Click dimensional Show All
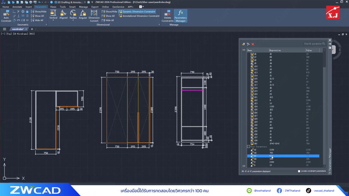Image resolution: width=349 pixels, height=196 pixels. (x=108, y=16)
